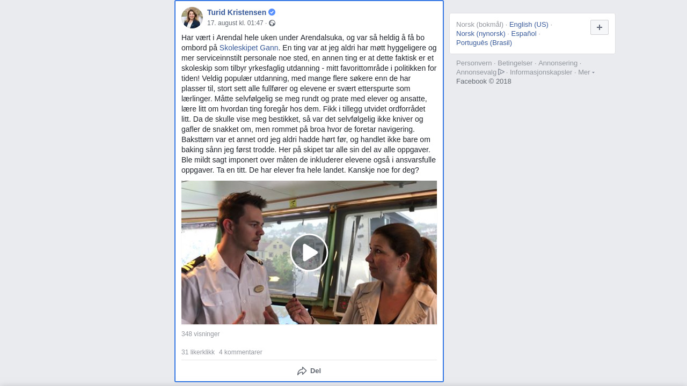Expand the Mer footer dropdown
687x386 pixels.
[x=586, y=72]
